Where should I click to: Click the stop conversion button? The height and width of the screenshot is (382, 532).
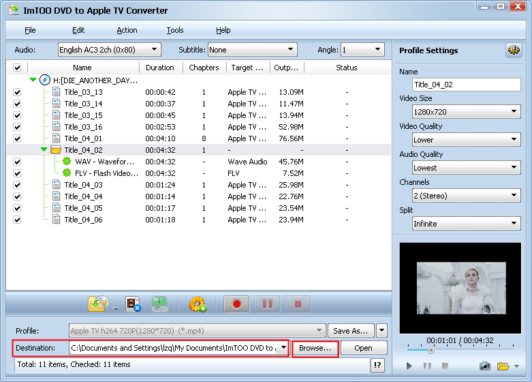tap(298, 304)
